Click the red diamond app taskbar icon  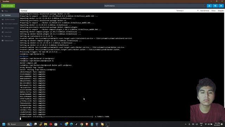point(51,124)
